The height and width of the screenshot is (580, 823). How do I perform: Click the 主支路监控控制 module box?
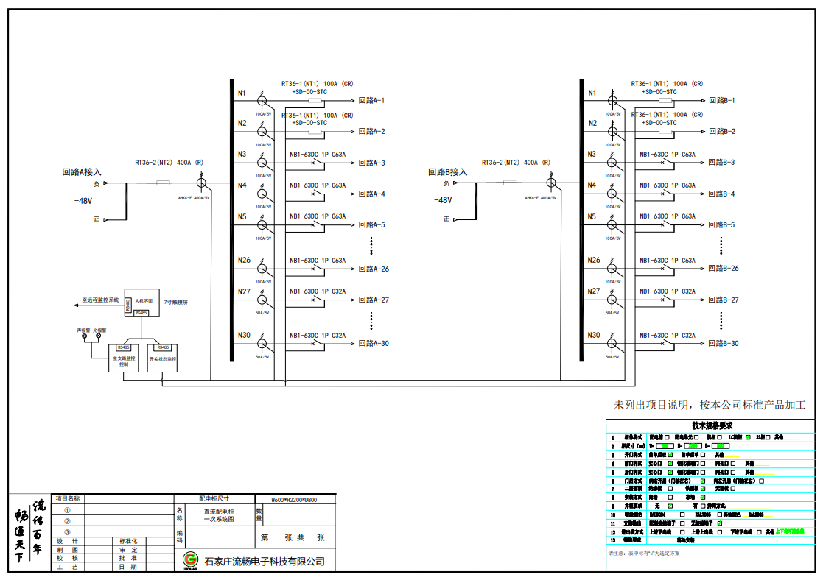(125, 359)
